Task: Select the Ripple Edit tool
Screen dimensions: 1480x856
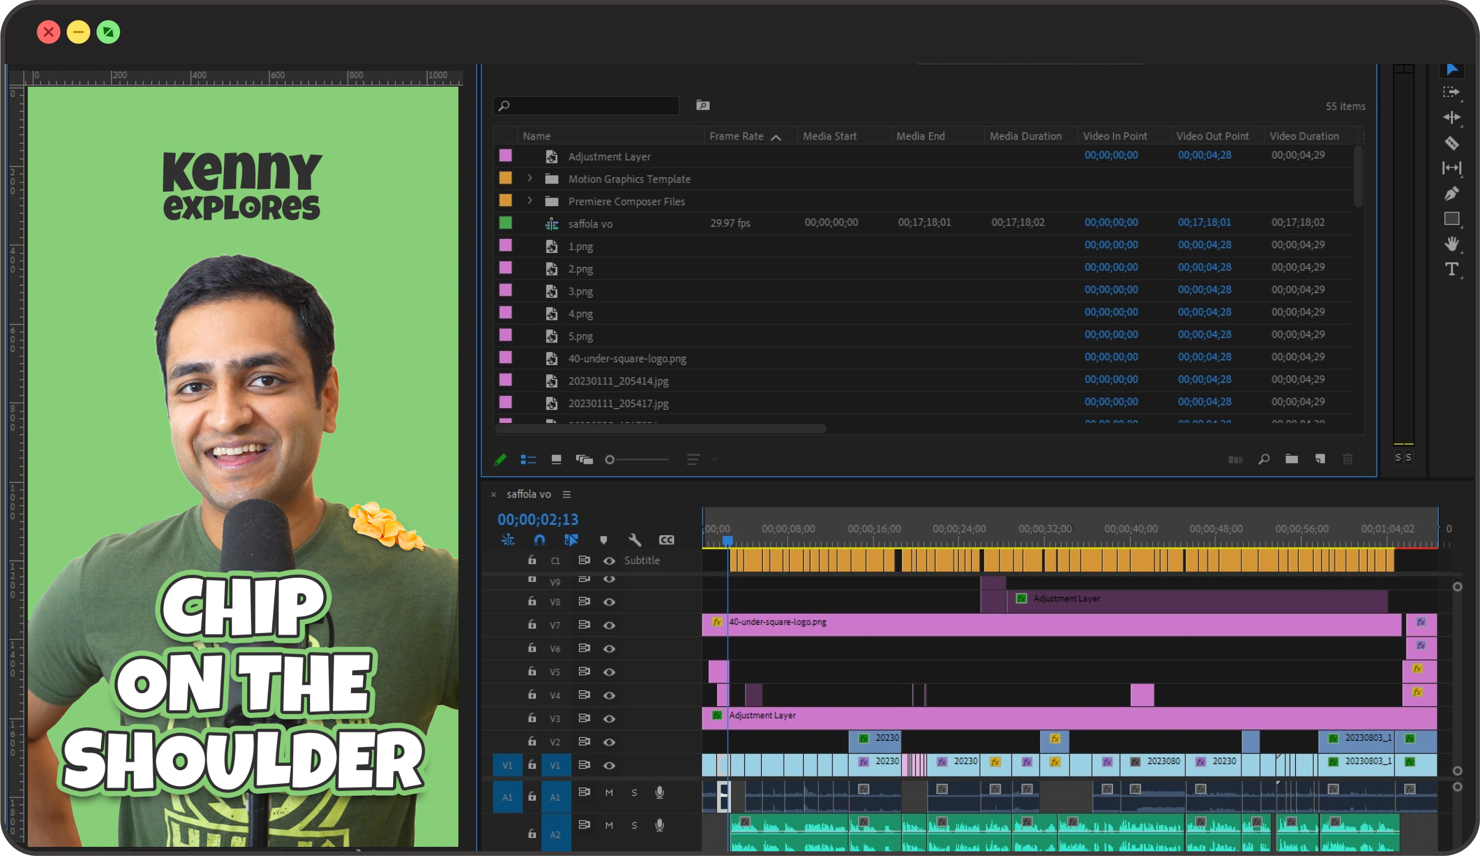Action: [x=1452, y=118]
